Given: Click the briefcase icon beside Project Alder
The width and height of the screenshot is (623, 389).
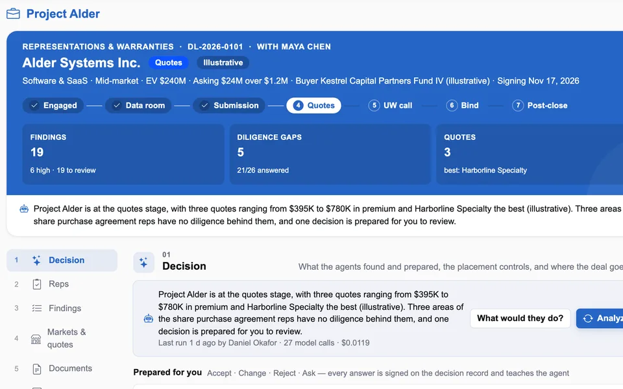Looking at the screenshot, I should pos(13,14).
